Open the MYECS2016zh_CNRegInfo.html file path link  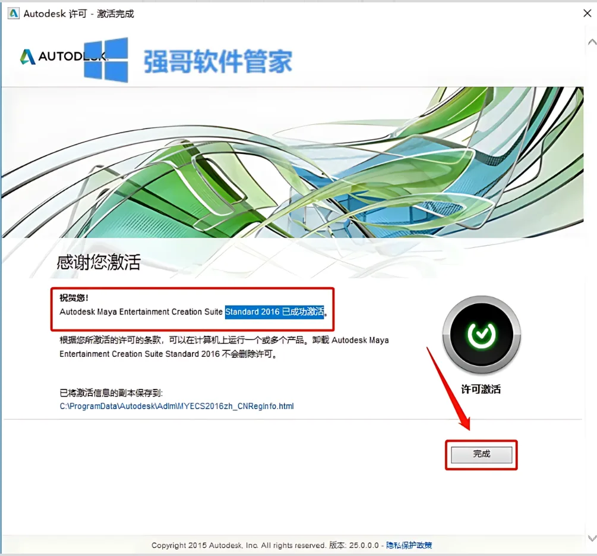176,406
